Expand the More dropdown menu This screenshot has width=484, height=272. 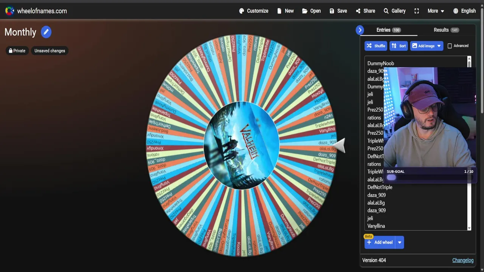click(436, 11)
